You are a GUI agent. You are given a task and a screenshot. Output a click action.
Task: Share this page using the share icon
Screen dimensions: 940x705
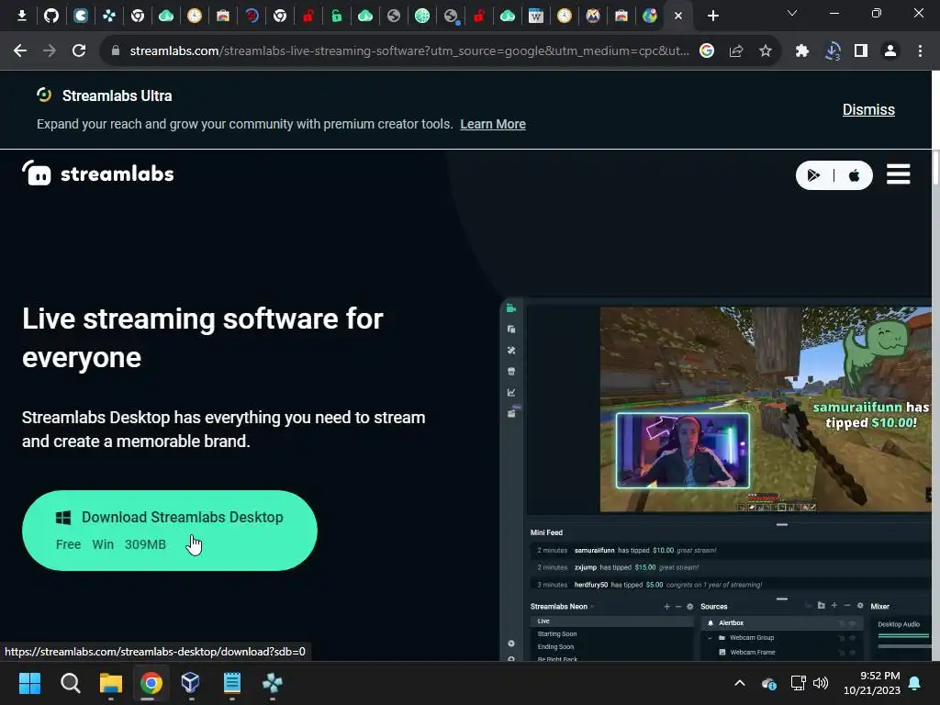pos(736,51)
